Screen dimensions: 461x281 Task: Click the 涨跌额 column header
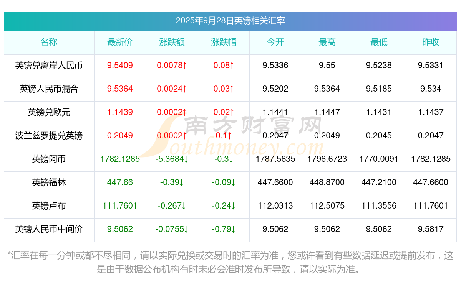(172, 43)
